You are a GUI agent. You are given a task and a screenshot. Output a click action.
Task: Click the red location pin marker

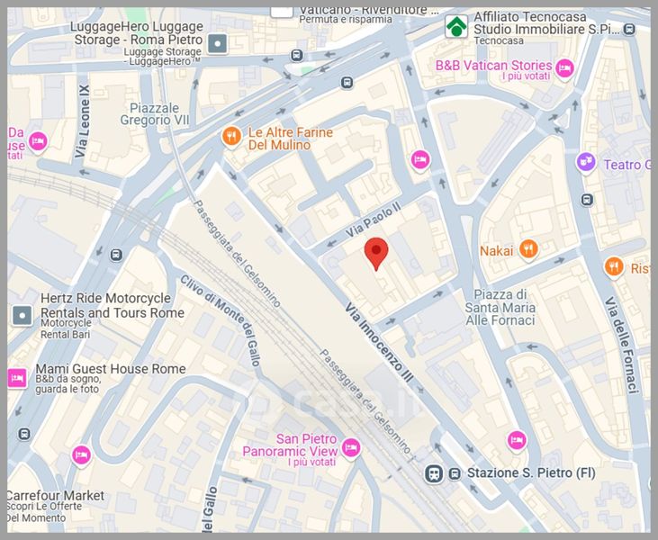376,253
